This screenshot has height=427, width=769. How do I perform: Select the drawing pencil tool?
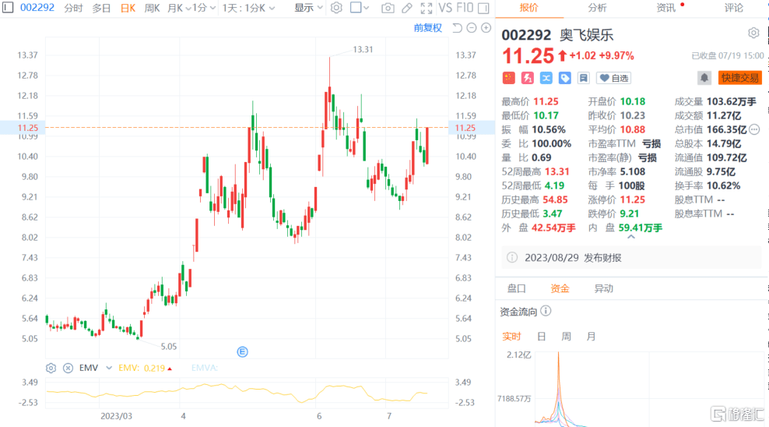point(407,8)
